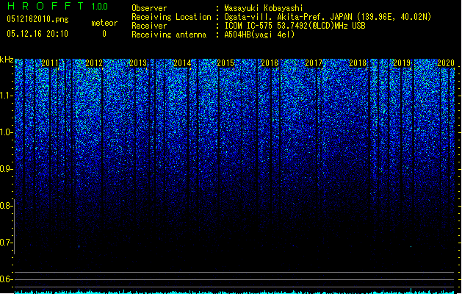The height and width of the screenshot is (294, 462).
Task: Select observer name Masayuki Kobayashi
Action: coord(264,8)
